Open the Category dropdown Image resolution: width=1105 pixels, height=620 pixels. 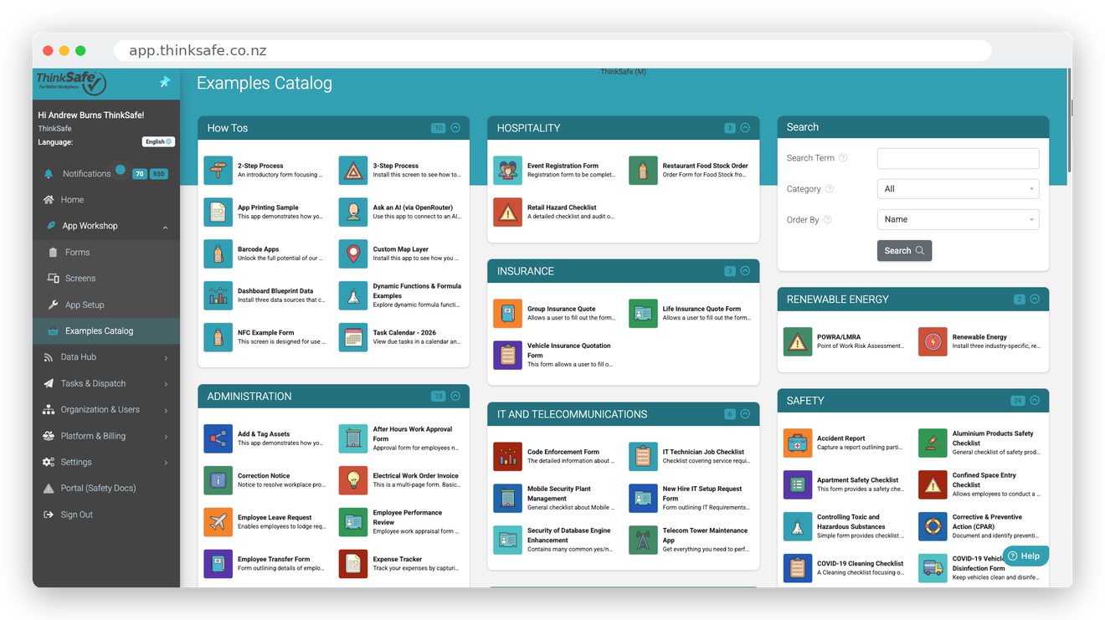click(x=958, y=189)
